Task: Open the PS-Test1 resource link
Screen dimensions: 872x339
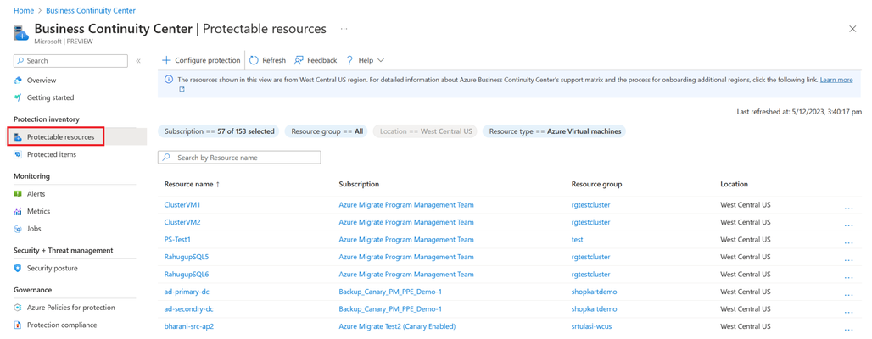Action: pos(177,240)
